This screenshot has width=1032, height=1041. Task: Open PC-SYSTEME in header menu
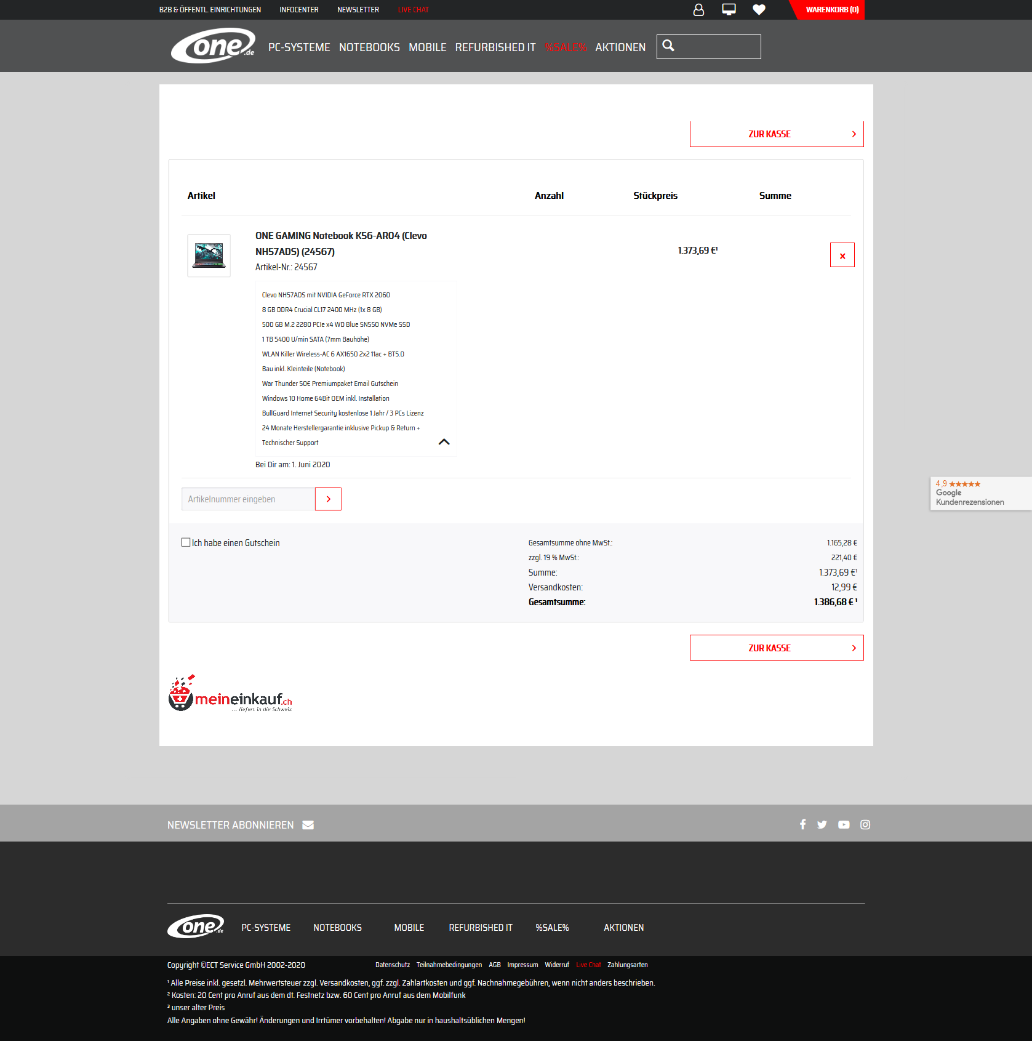point(299,47)
